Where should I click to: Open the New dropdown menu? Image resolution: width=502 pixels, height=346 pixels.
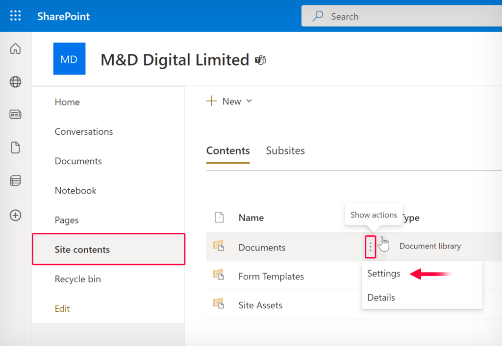(230, 101)
